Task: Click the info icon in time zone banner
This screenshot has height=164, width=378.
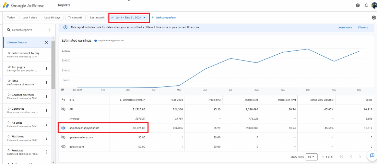Action: pos(65,27)
